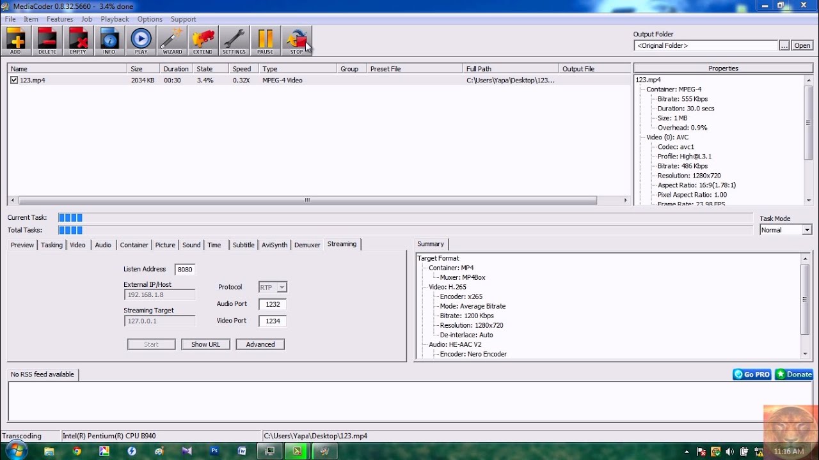
Task: Click the Go PRO button
Action: (752, 374)
